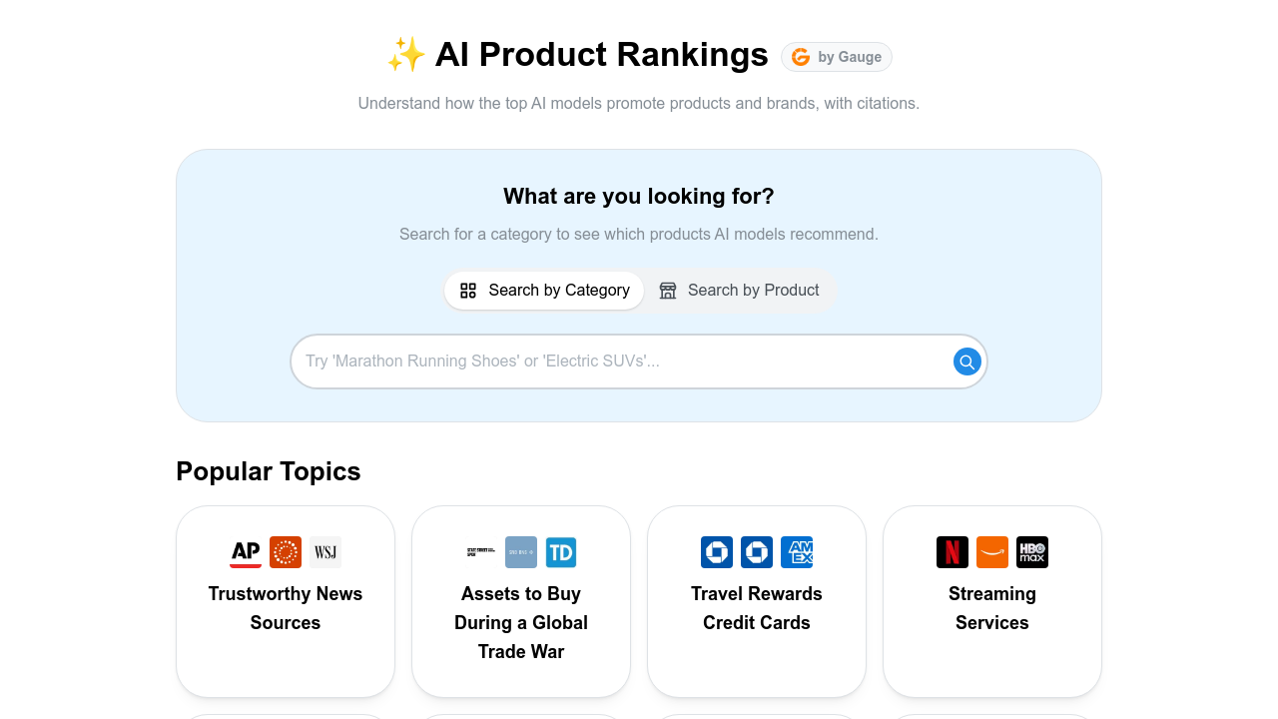Enable Search by Category mode
Viewport: 1278px width, 719px height.
543,290
